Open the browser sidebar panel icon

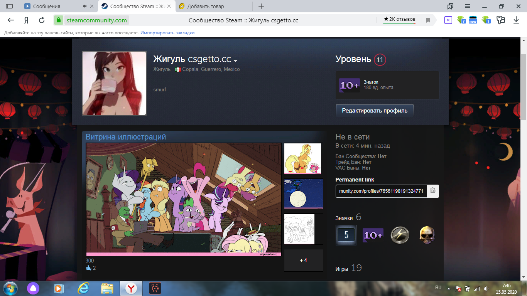[9, 6]
